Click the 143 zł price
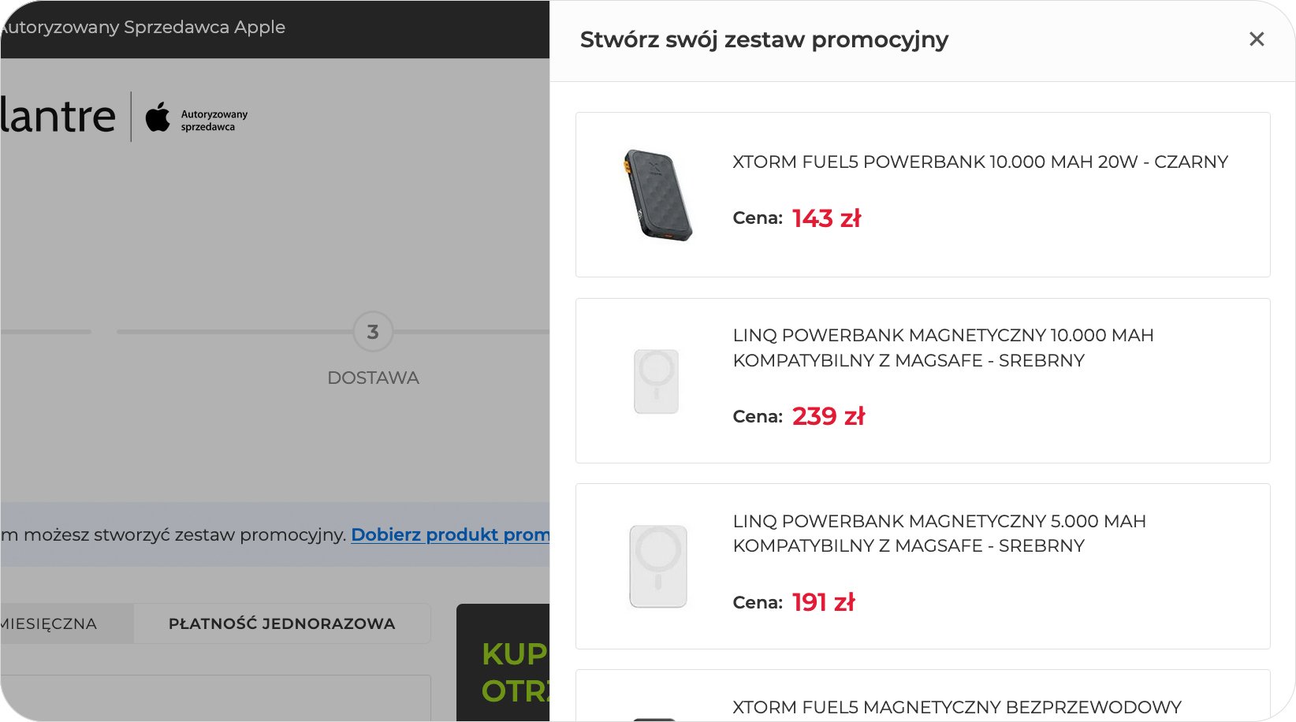The image size is (1296, 722). [826, 218]
